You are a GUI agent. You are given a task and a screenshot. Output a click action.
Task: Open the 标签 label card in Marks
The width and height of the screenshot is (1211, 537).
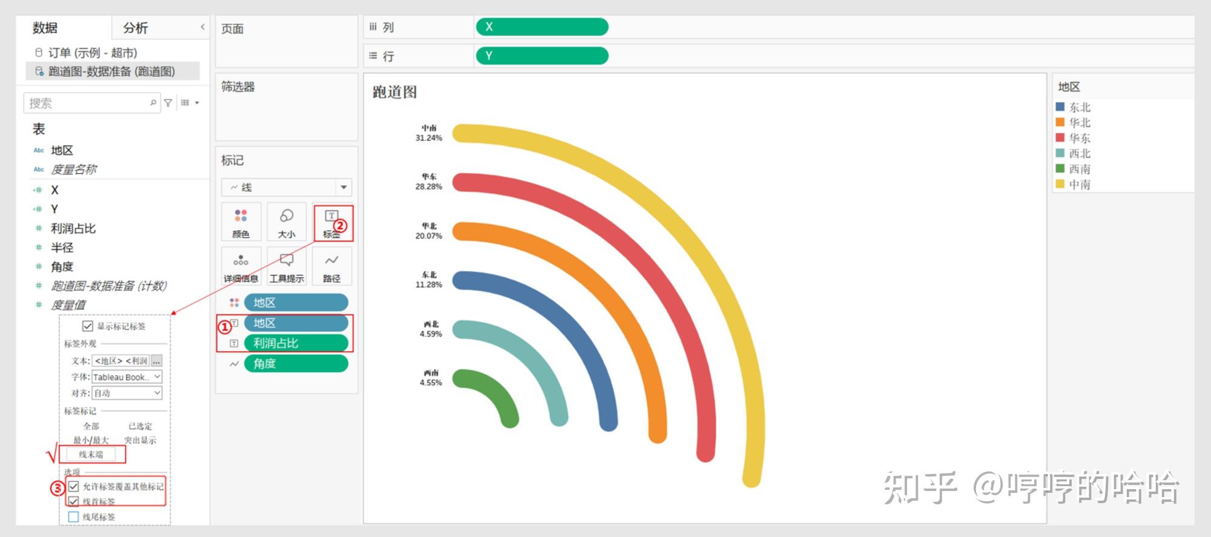332,222
